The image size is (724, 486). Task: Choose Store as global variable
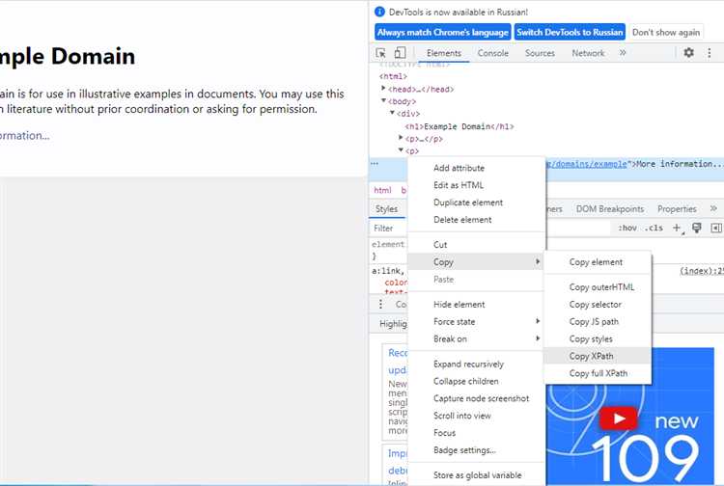click(x=476, y=475)
